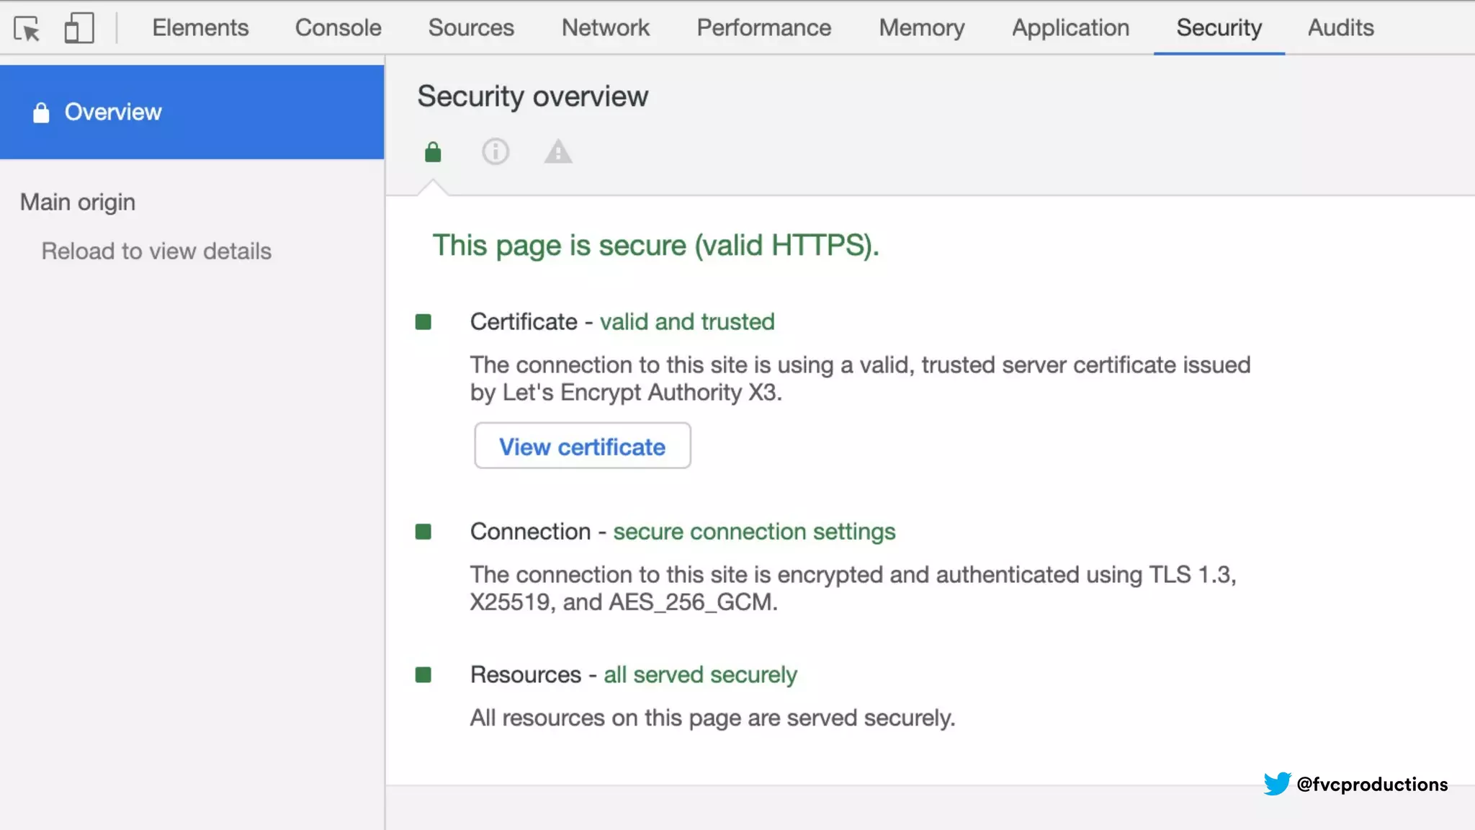Screen dimensions: 1475x830
Task: Click green square beside Certificate
Action: point(423,322)
